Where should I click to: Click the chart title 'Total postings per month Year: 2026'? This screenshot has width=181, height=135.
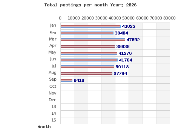point(90,5)
